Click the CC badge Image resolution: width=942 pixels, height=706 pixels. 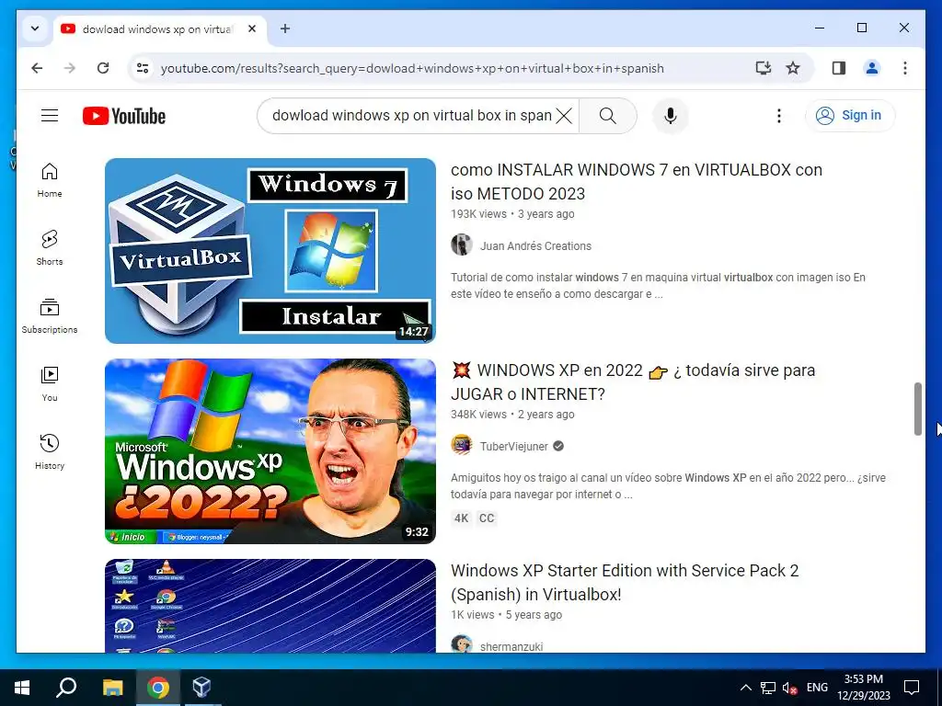[487, 518]
